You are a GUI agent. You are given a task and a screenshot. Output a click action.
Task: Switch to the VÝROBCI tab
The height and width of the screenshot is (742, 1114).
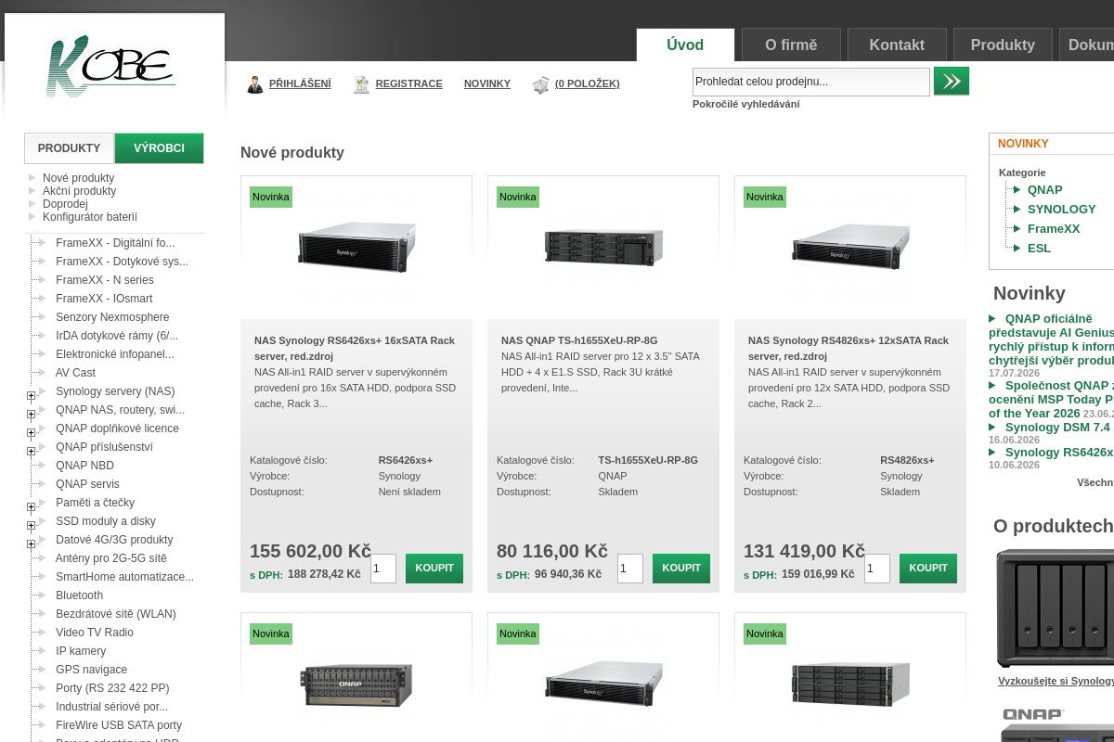tap(159, 148)
